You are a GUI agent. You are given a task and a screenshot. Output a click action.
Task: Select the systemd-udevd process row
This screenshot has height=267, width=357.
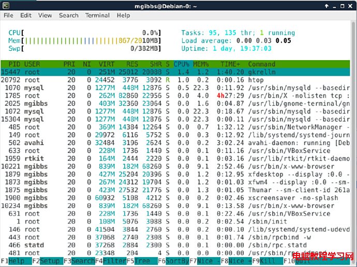(x=175, y=229)
